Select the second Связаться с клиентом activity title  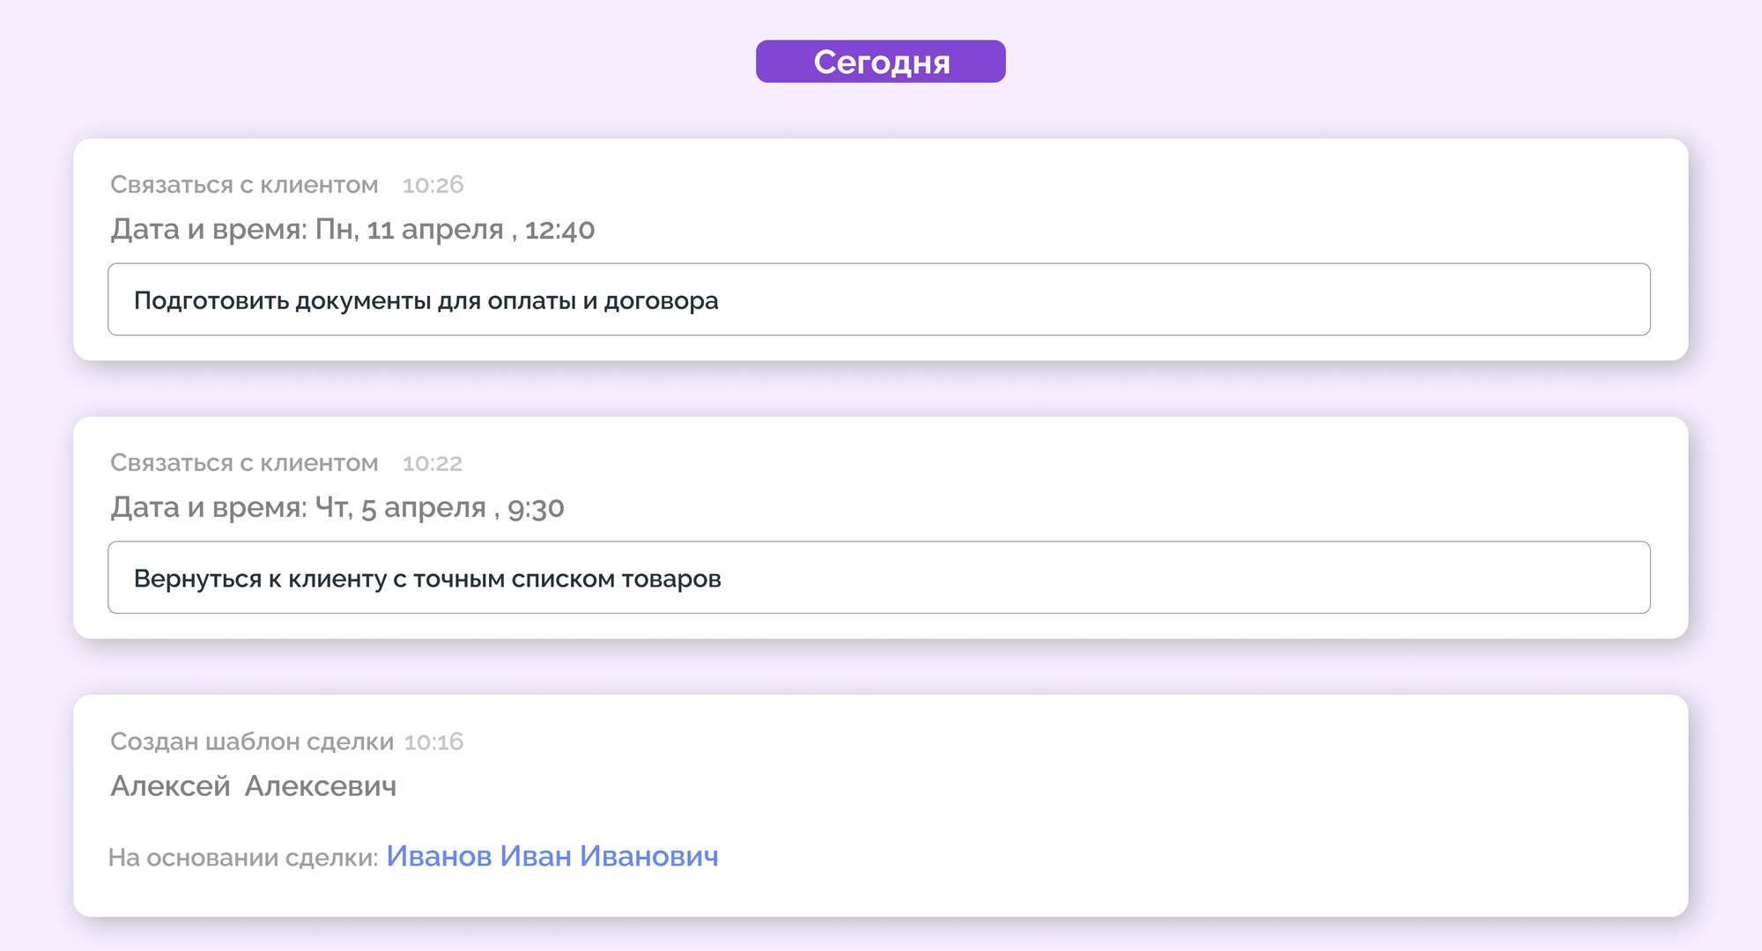(x=244, y=462)
